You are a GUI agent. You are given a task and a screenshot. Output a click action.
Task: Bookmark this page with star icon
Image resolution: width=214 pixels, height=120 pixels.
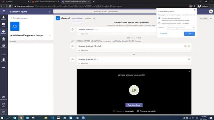(x=195, y=6)
